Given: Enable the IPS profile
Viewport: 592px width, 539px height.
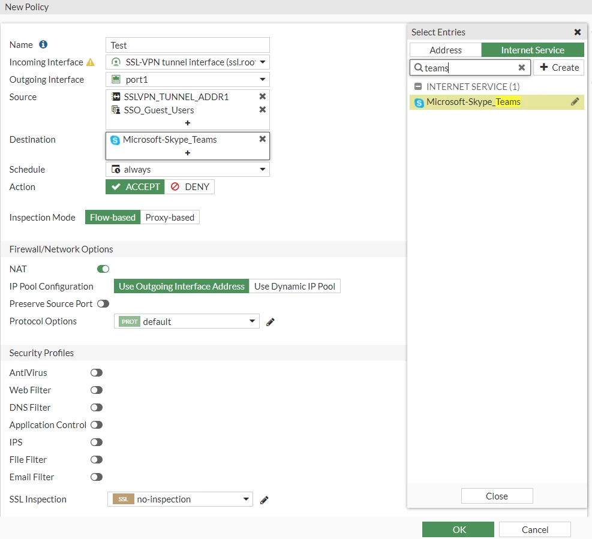Looking at the screenshot, I should [97, 442].
